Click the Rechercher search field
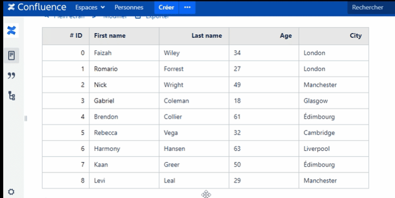This screenshot has width=395, height=198. [367, 7]
